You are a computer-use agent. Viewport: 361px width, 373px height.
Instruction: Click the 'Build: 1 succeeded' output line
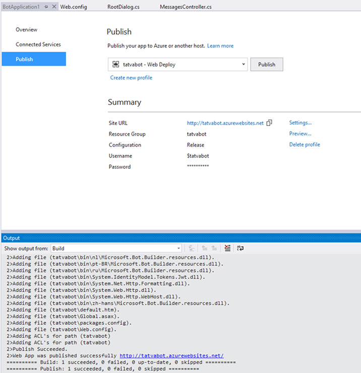pyautogui.click(x=121, y=362)
